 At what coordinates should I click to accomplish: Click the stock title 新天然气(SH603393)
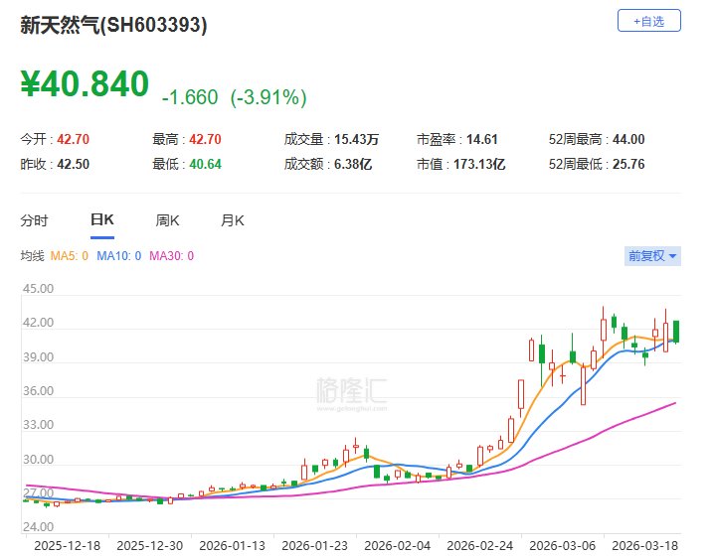114,27
